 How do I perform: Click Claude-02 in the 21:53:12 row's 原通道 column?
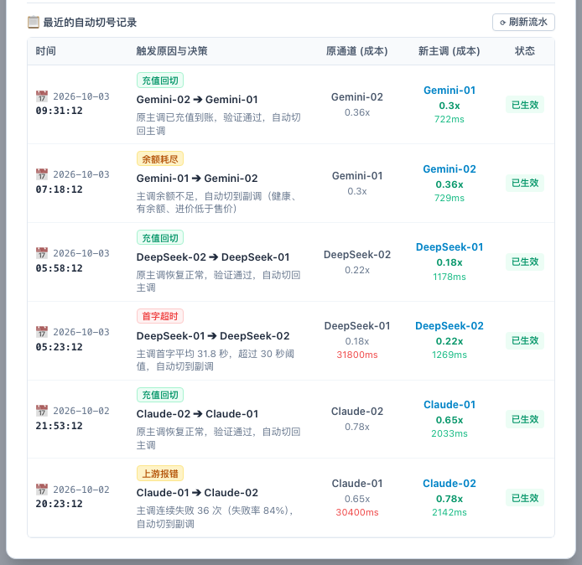coord(357,411)
